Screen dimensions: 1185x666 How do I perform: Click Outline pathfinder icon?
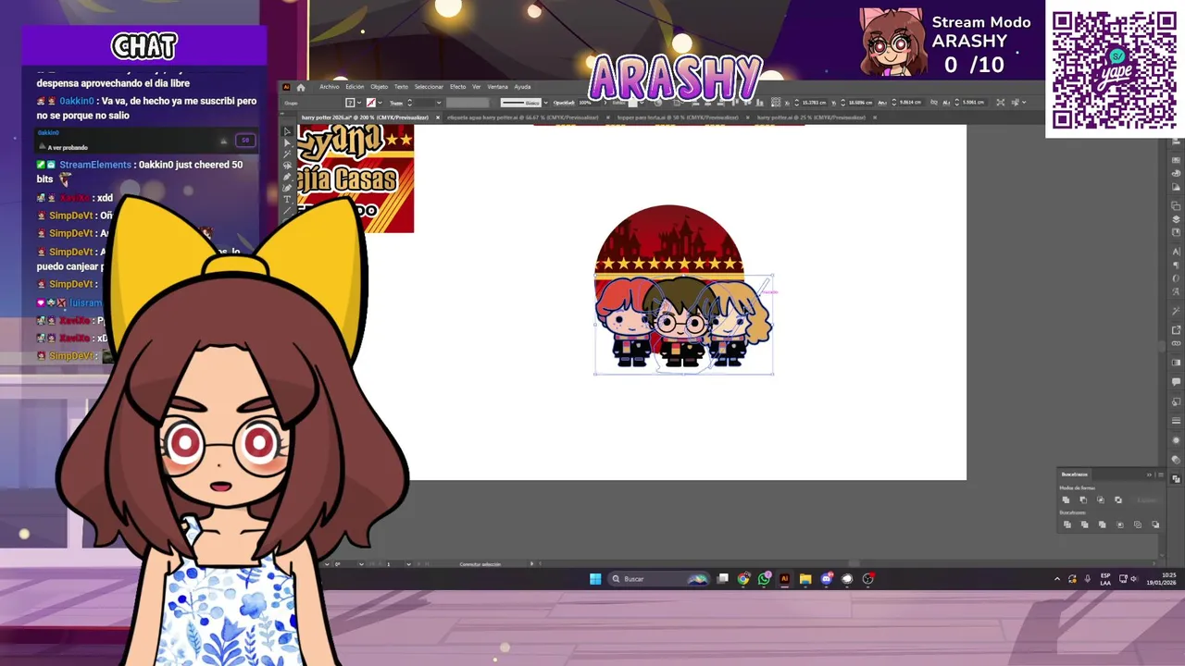(x=1138, y=524)
